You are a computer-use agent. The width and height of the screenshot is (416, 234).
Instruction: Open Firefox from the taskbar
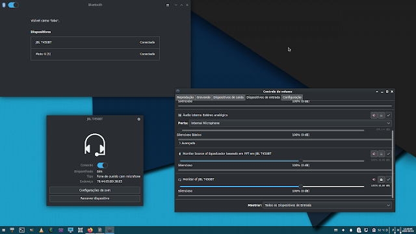click(90, 230)
